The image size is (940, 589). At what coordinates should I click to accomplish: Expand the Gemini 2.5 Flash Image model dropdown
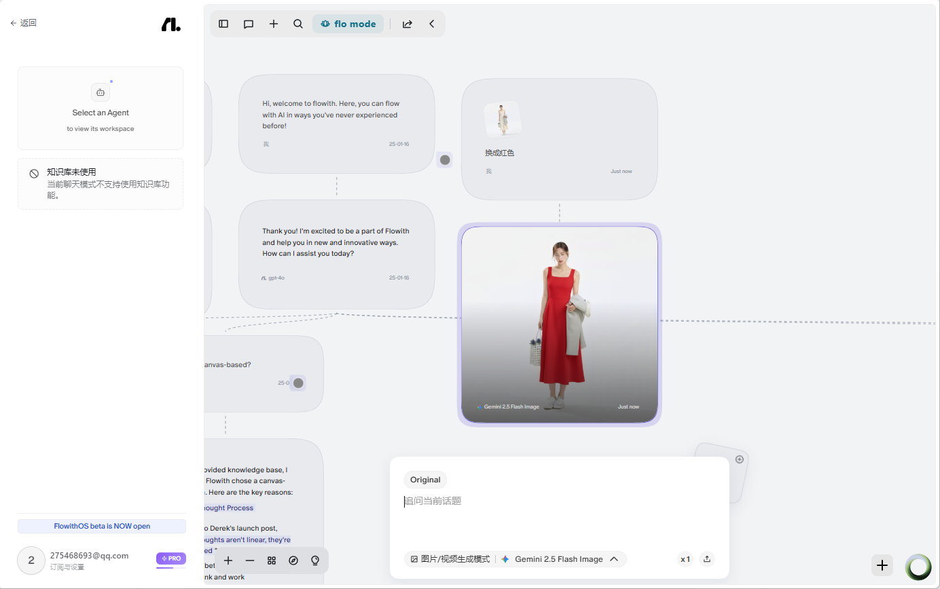[x=560, y=559]
